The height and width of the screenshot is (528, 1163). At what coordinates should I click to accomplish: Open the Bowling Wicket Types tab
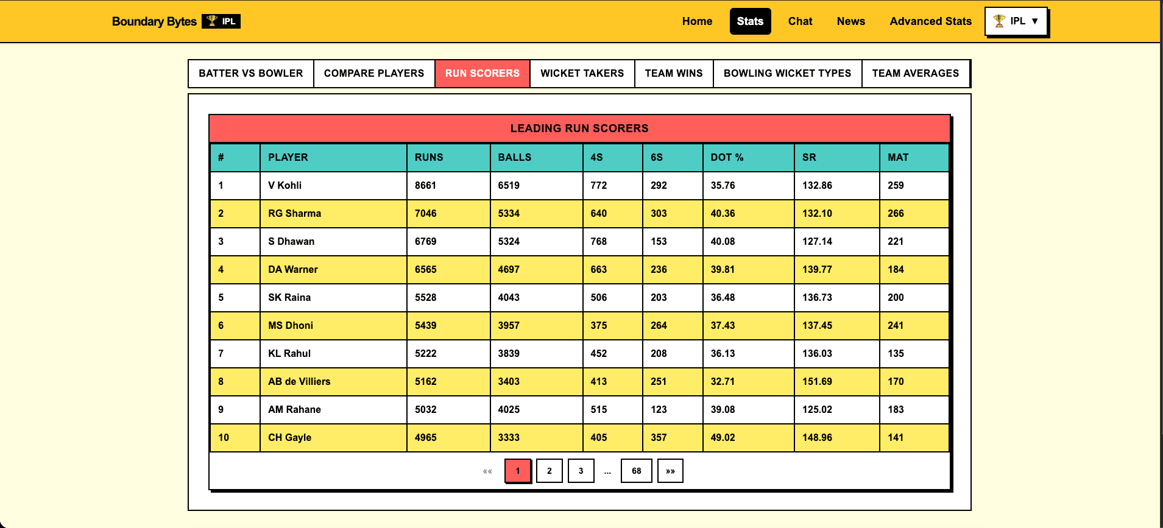click(787, 73)
